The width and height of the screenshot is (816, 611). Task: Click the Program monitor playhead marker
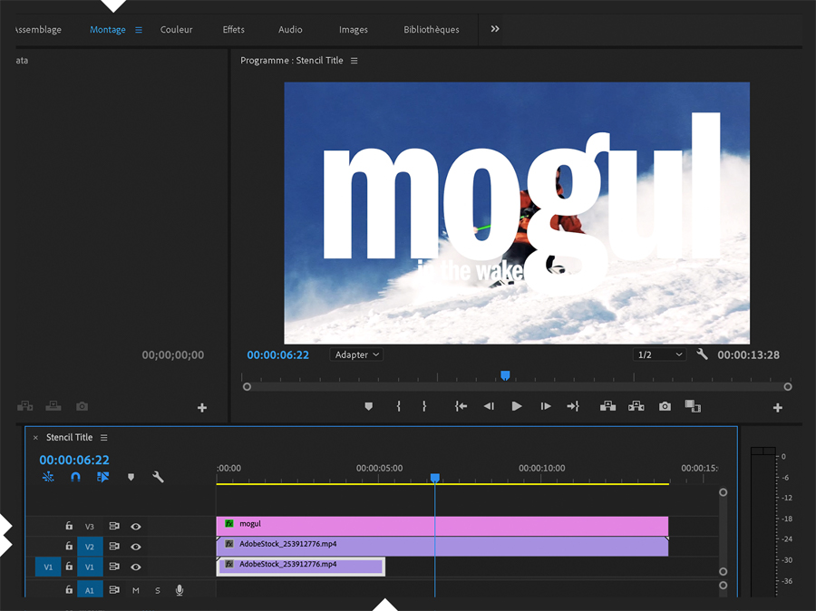(x=505, y=375)
